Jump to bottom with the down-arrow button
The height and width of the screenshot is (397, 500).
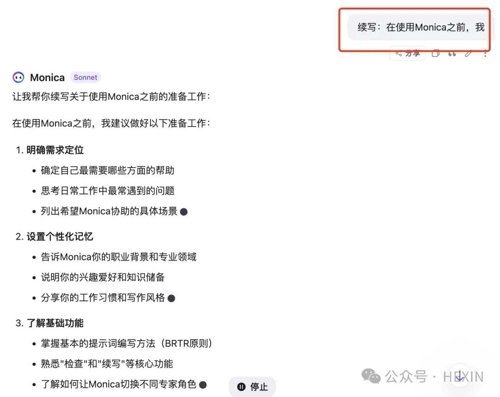460,376
